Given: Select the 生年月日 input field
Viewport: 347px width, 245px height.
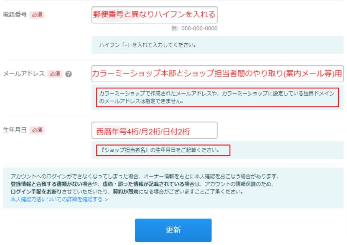Looking at the screenshot, I should point(154,131).
